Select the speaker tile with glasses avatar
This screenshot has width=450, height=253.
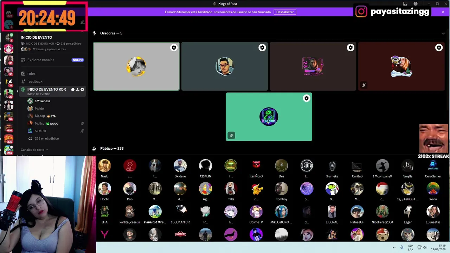(225, 66)
